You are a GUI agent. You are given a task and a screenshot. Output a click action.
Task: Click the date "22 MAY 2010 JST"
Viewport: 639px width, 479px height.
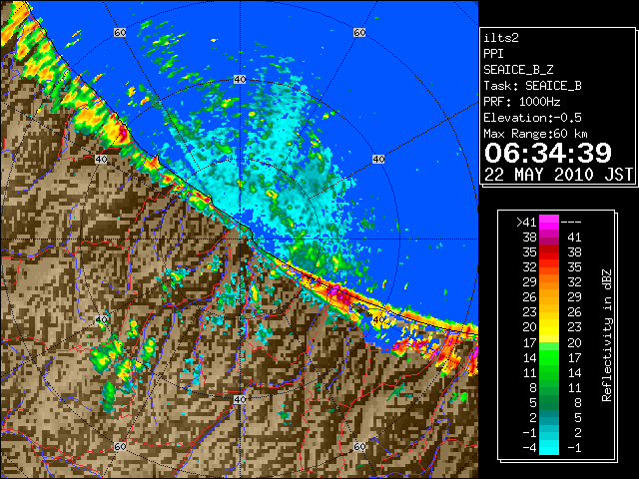(558, 175)
